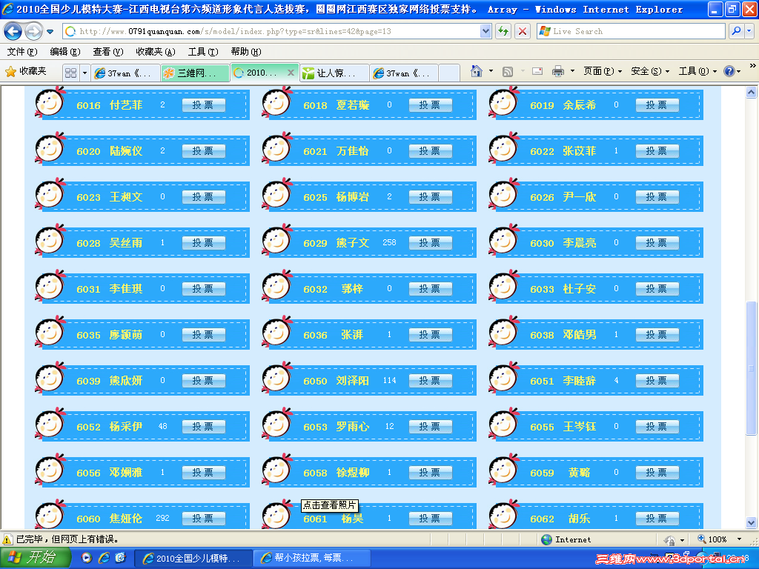759x569 pixels.
Task: Click the vertical scrollbar thumb
Action: pos(751,367)
